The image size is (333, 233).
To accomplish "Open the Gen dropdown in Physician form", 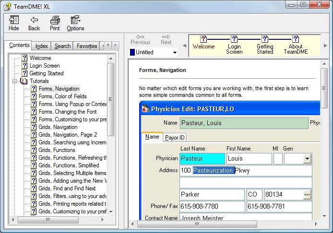I will pos(307,159).
